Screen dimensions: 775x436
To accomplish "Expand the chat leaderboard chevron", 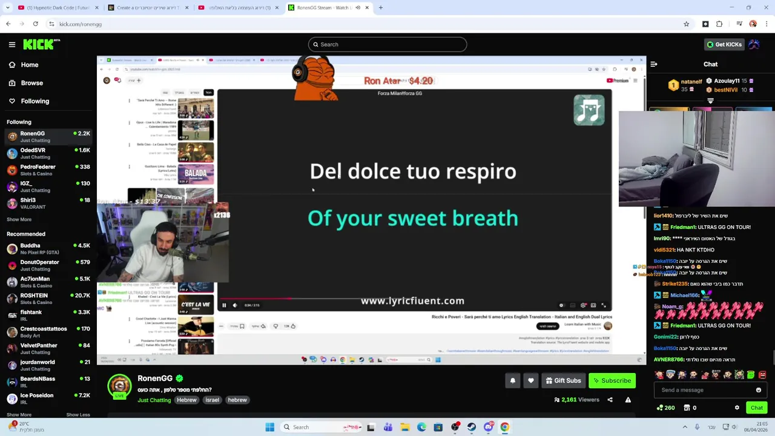I will pyautogui.click(x=710, y=101).
